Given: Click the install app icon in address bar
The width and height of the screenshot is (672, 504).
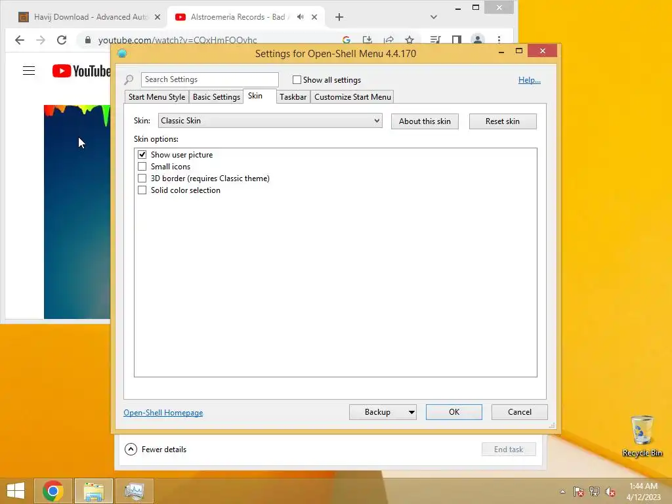Looking at the screenshot, I should [x=367, y=40].
